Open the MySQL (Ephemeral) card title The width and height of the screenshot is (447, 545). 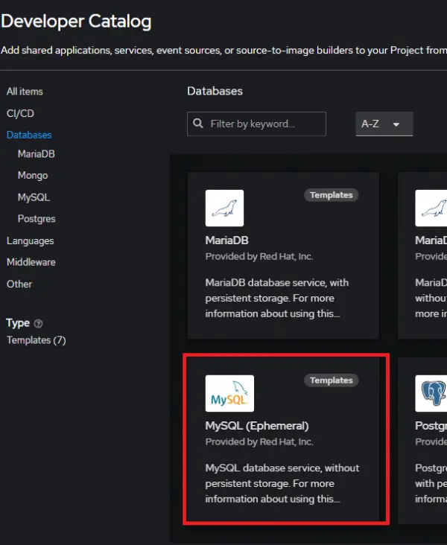[257, 426]
